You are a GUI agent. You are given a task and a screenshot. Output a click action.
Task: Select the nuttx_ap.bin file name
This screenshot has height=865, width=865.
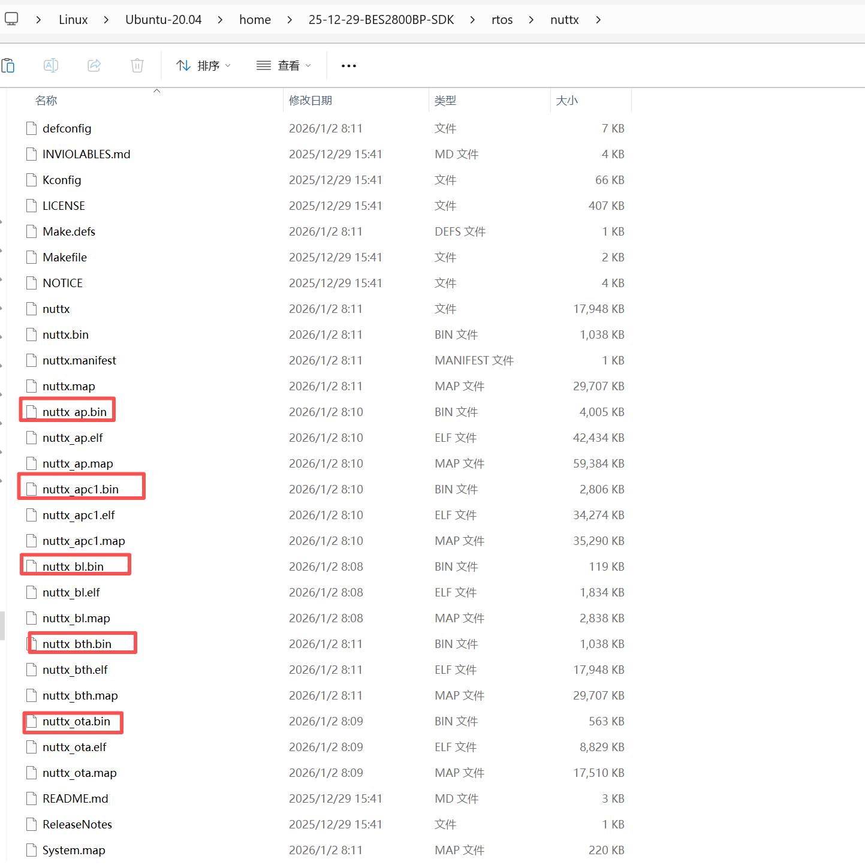pos(74,412)
